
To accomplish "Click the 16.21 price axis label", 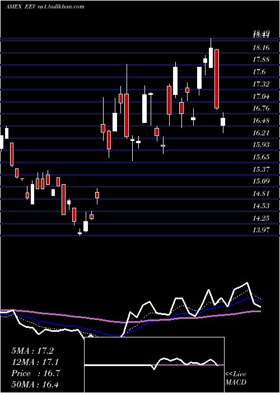I will 262,133.
